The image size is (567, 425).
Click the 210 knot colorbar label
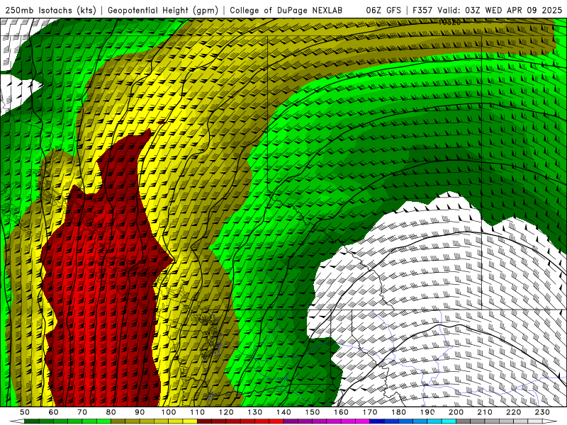click(485, 412)
